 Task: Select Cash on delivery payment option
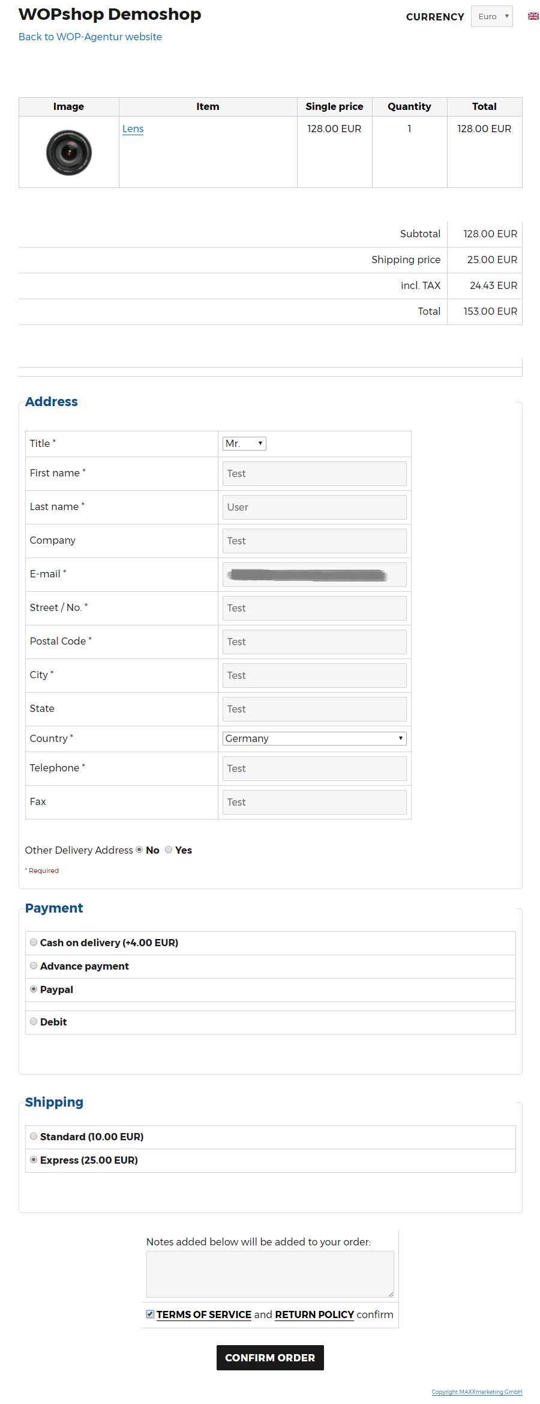pos(34,942)
